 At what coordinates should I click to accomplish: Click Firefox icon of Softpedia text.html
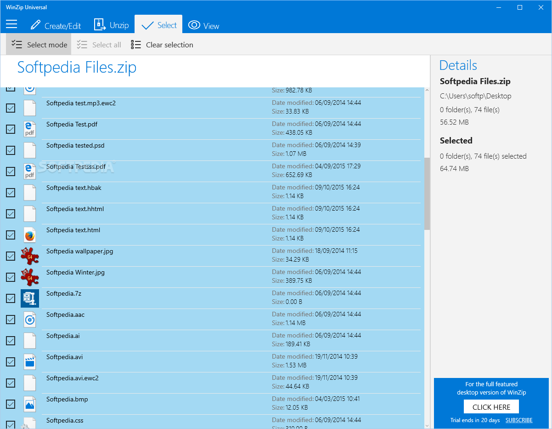[x=30, y=235]
